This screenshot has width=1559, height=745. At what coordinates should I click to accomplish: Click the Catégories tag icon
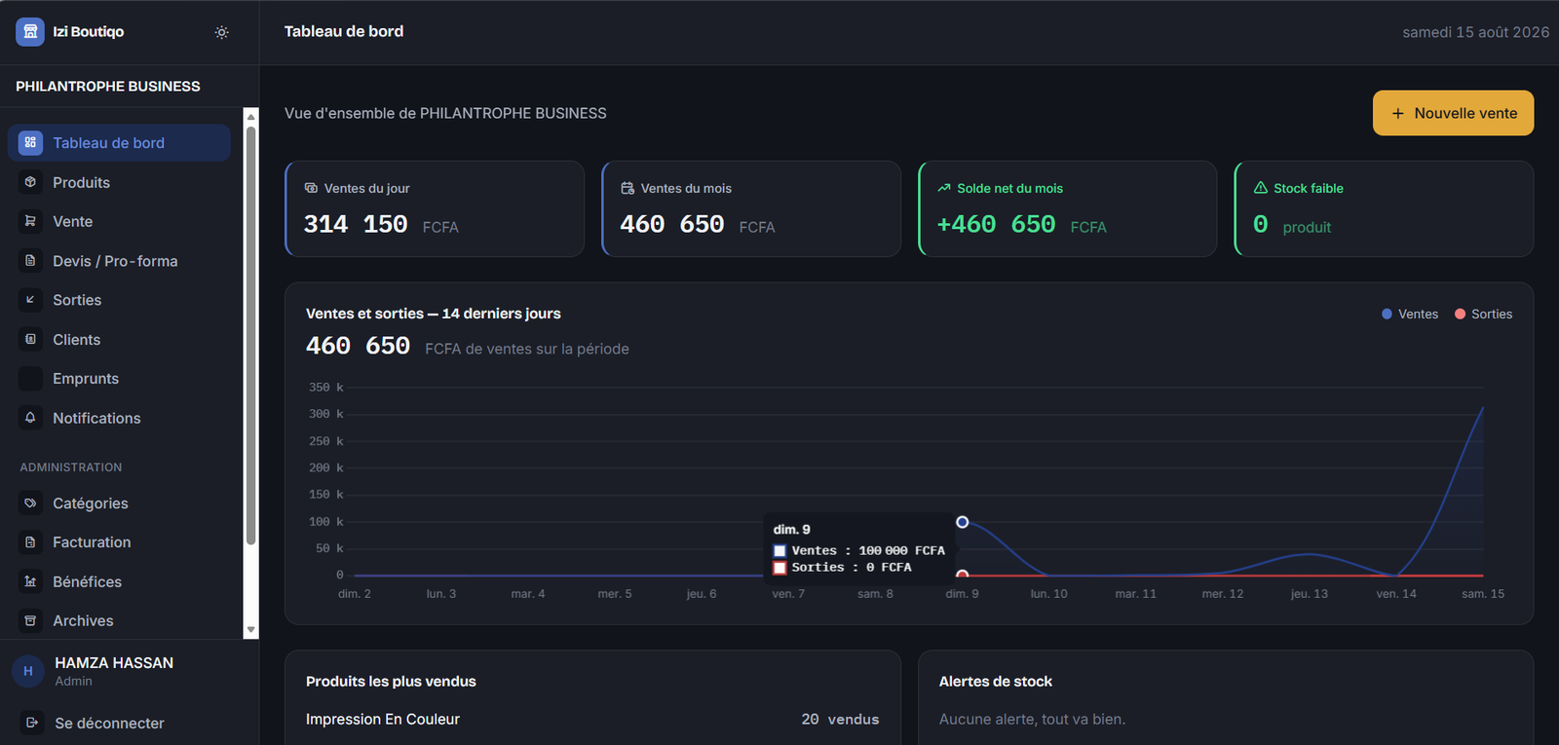pos(30,503)
